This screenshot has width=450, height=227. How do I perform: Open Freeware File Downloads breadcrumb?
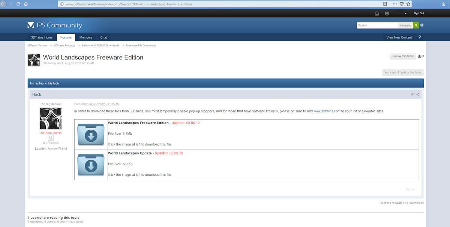(x=141, y=46)
